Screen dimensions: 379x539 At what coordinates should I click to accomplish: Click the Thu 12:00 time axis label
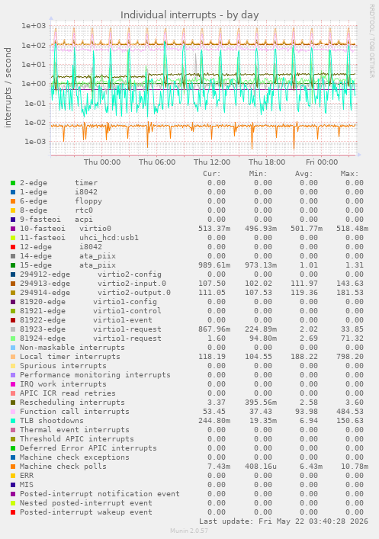(x=212, y=162)
